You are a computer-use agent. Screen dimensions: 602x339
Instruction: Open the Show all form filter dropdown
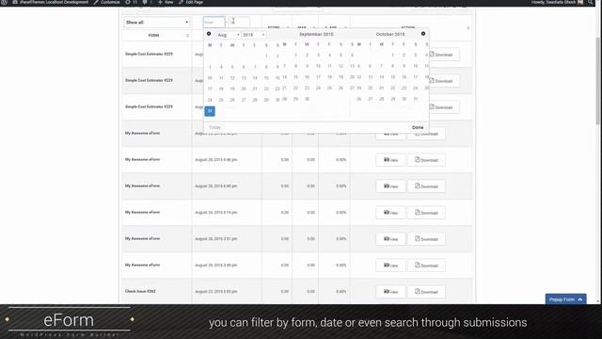(157, 23)
